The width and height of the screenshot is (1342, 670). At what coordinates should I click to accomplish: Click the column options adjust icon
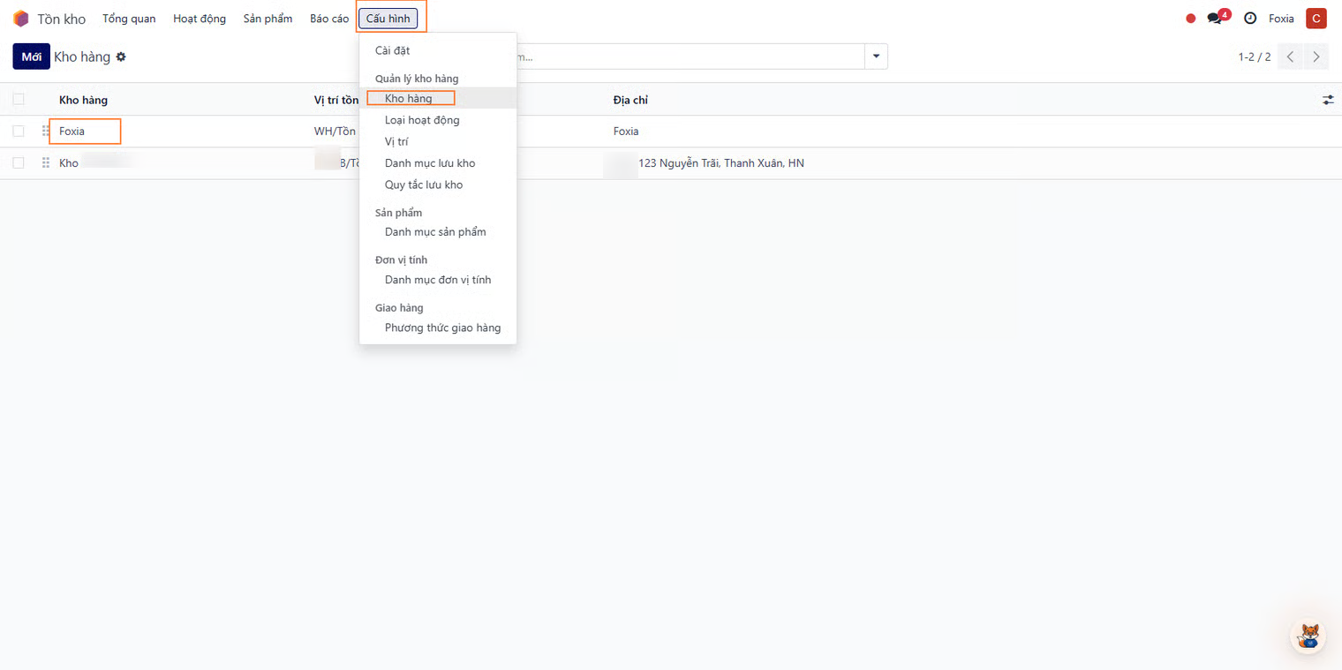[1327, 100]
